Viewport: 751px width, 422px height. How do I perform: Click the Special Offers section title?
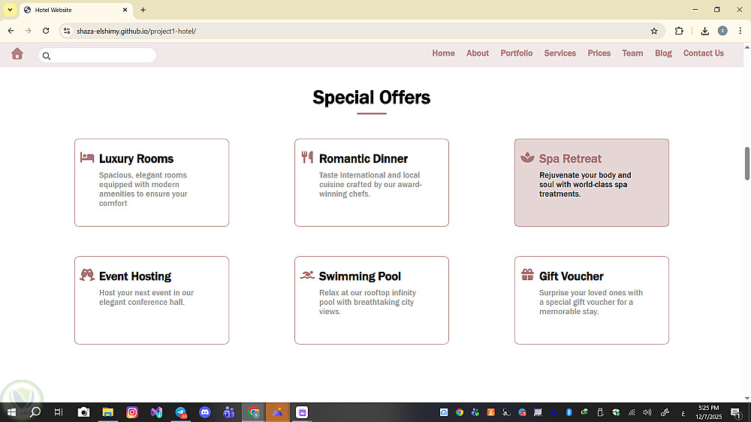[x=372, y=97]
